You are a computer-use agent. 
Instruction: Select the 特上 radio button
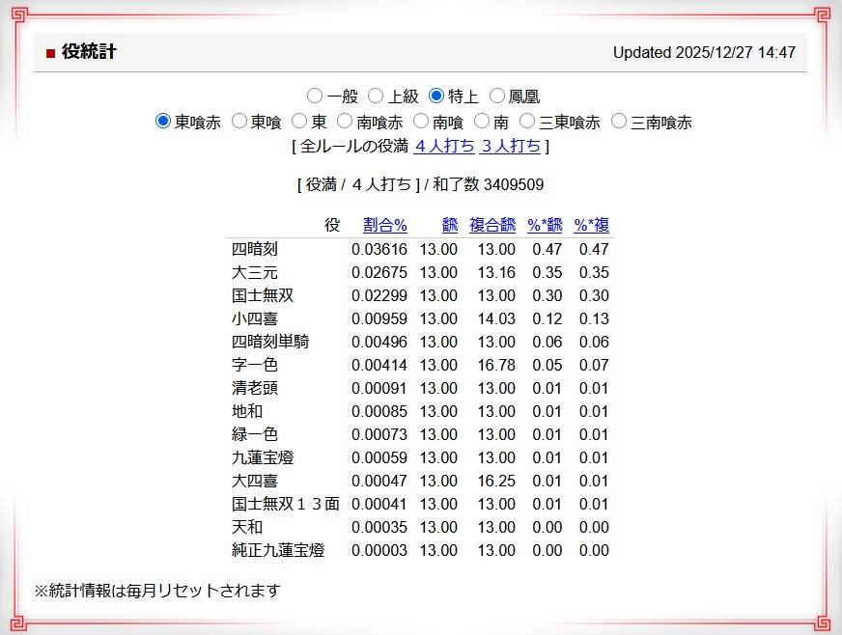click(436, 96)
